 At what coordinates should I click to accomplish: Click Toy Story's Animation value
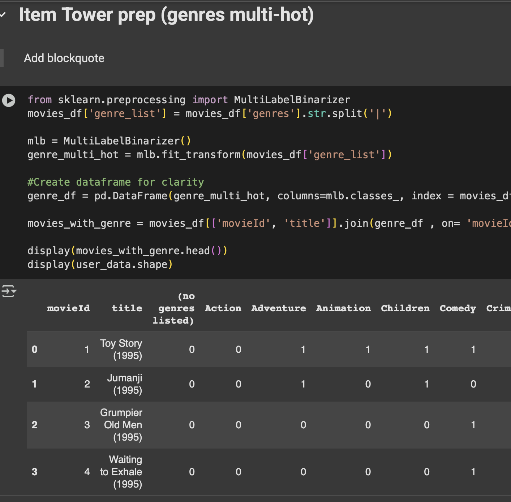tap(368, 349)
